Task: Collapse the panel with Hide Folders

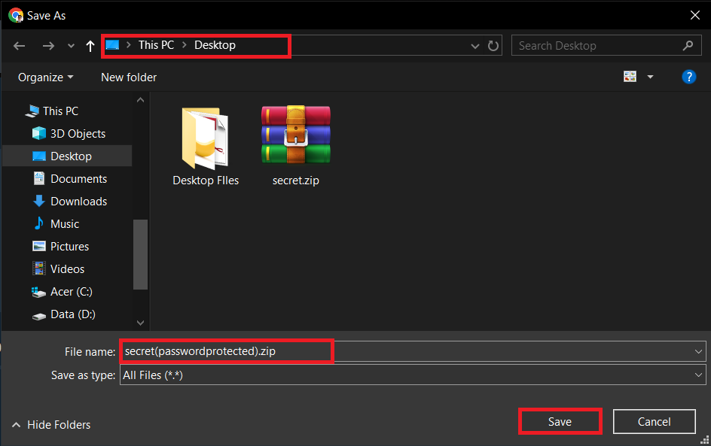Action: click(x=51, y=425)
